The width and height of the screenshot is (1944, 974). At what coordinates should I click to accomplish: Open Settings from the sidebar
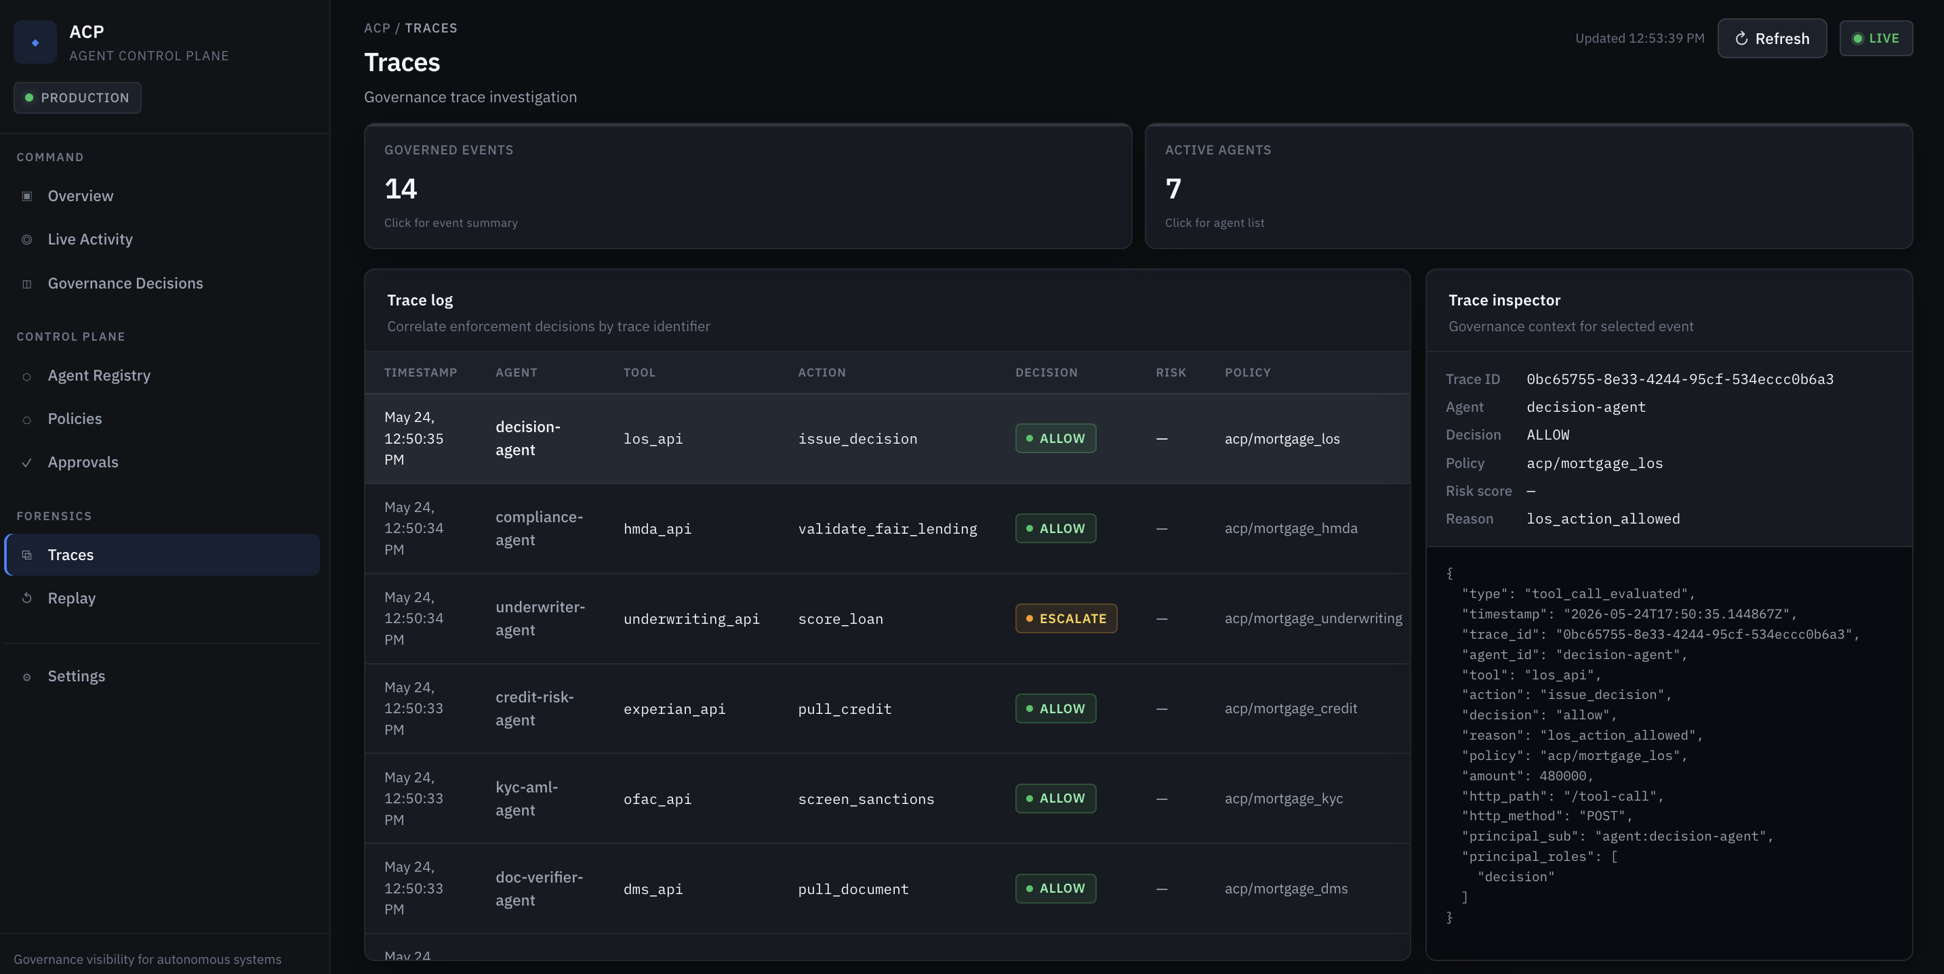pyautogui.click(x=162, y=676)
